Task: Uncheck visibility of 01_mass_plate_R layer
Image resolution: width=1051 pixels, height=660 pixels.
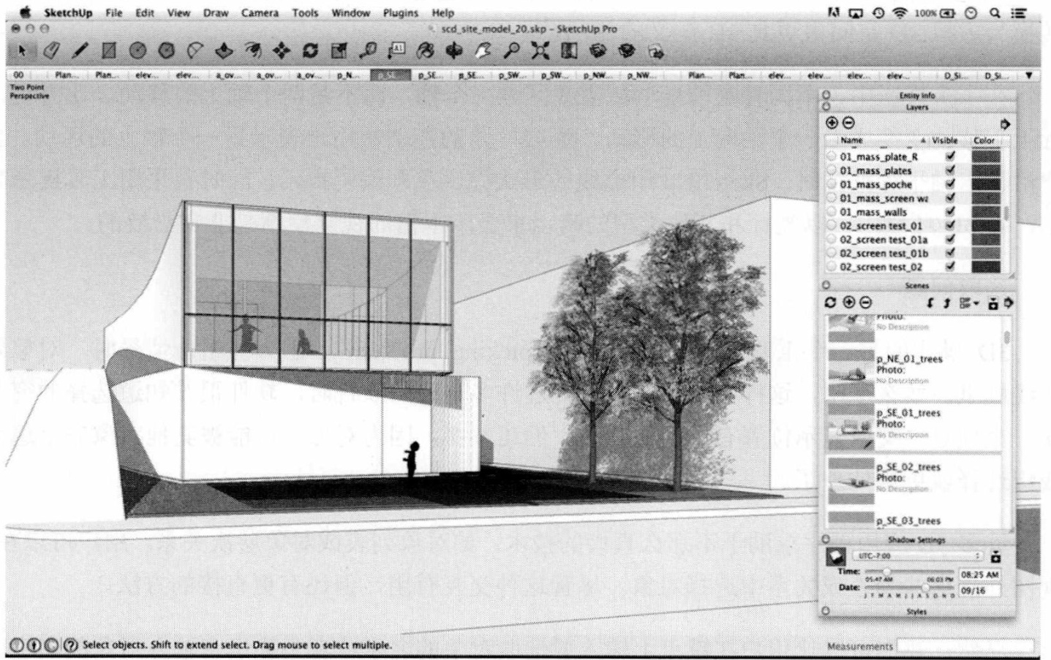Action: (950, 156)
